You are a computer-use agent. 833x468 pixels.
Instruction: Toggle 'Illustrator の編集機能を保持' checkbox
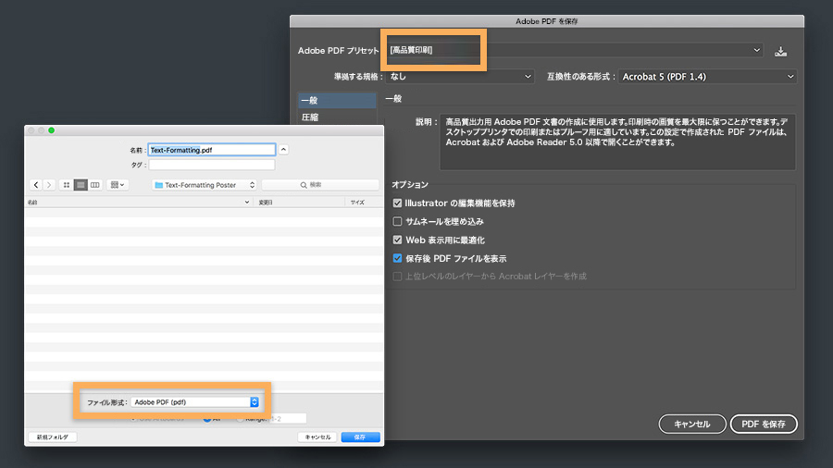click(397, 203)
